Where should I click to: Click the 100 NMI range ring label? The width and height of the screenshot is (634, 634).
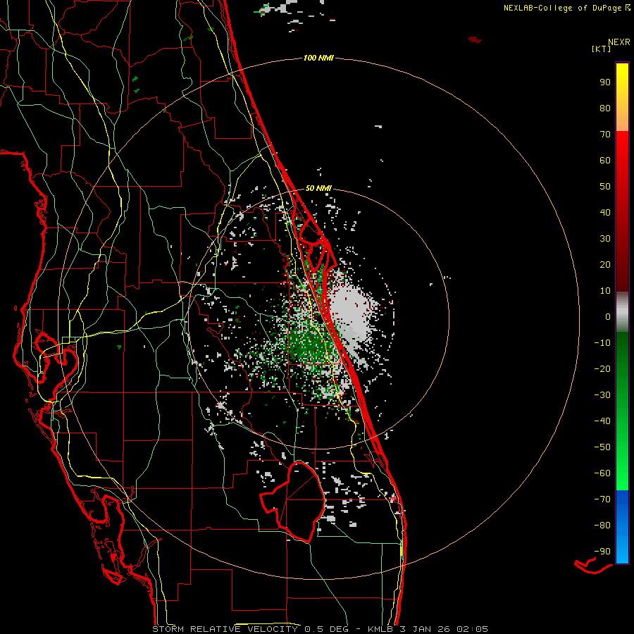318,58
